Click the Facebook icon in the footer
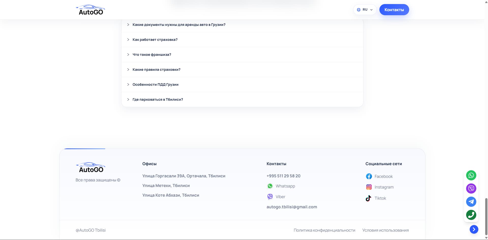 coord(369,176)
